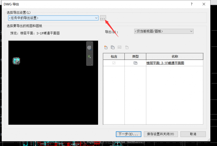Screen dimensions: 217x146
Task: Open export setup with the ellipsis button
Action: click(x=103, y=18)
